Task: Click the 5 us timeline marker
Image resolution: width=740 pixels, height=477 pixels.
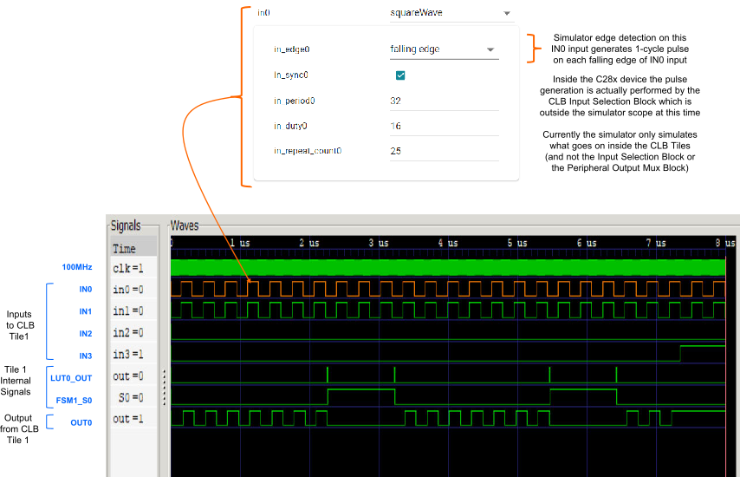Action: pyautogui.click(x=516, y=243)
